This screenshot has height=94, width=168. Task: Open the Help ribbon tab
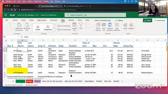87,20
